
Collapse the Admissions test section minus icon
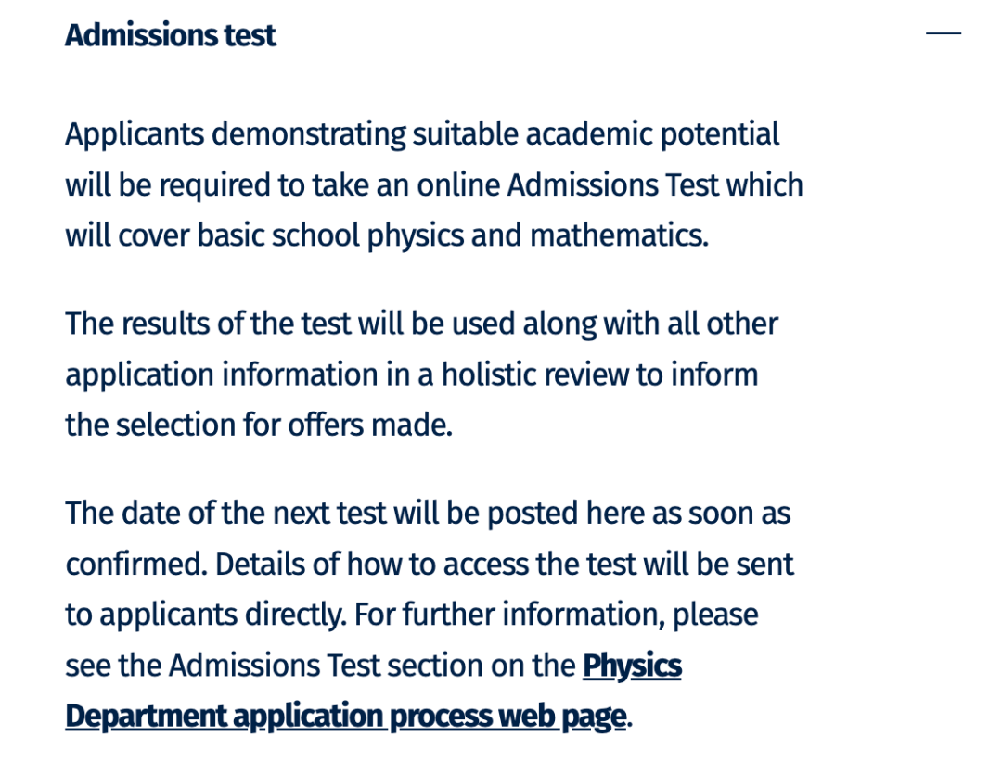tap(943, 34)
